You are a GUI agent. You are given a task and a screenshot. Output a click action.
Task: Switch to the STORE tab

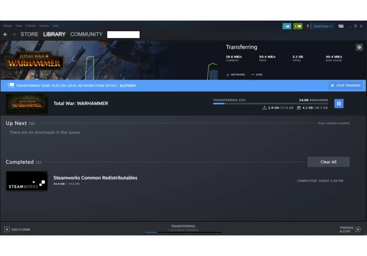29,34
